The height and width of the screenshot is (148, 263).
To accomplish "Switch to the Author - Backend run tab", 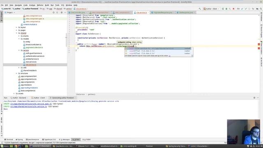I will pyautogui.click(x=19, y=98).
